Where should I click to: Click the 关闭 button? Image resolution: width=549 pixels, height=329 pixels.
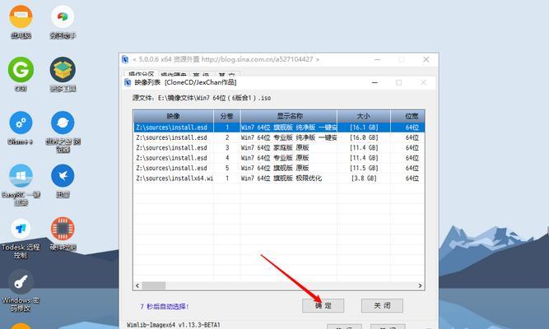pos(382,305)
